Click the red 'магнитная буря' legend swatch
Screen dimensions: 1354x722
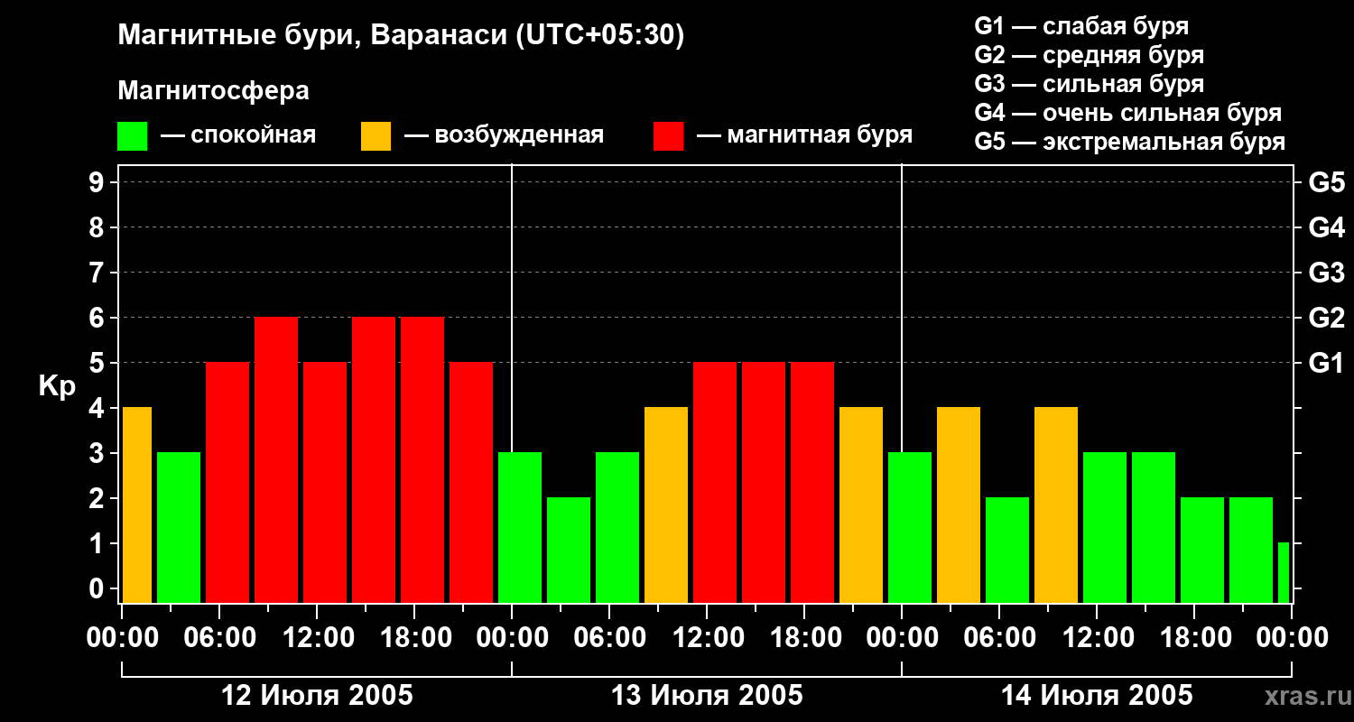tap(668, 136)
